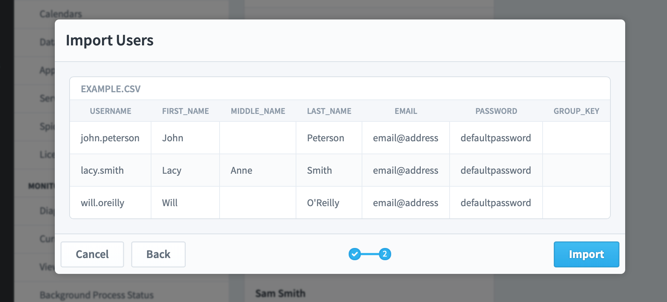
Task: Click last name cell Peterson
Action: (329, 138)
